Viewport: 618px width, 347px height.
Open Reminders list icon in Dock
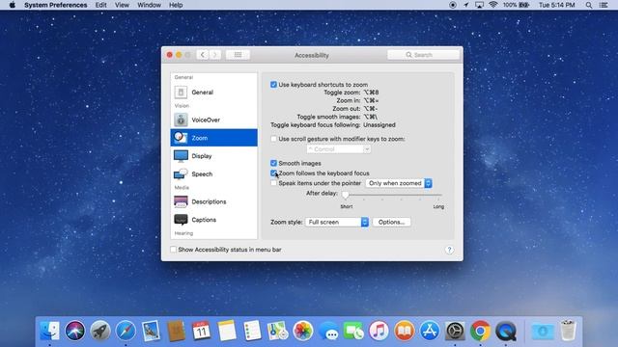tap(252, 331)
